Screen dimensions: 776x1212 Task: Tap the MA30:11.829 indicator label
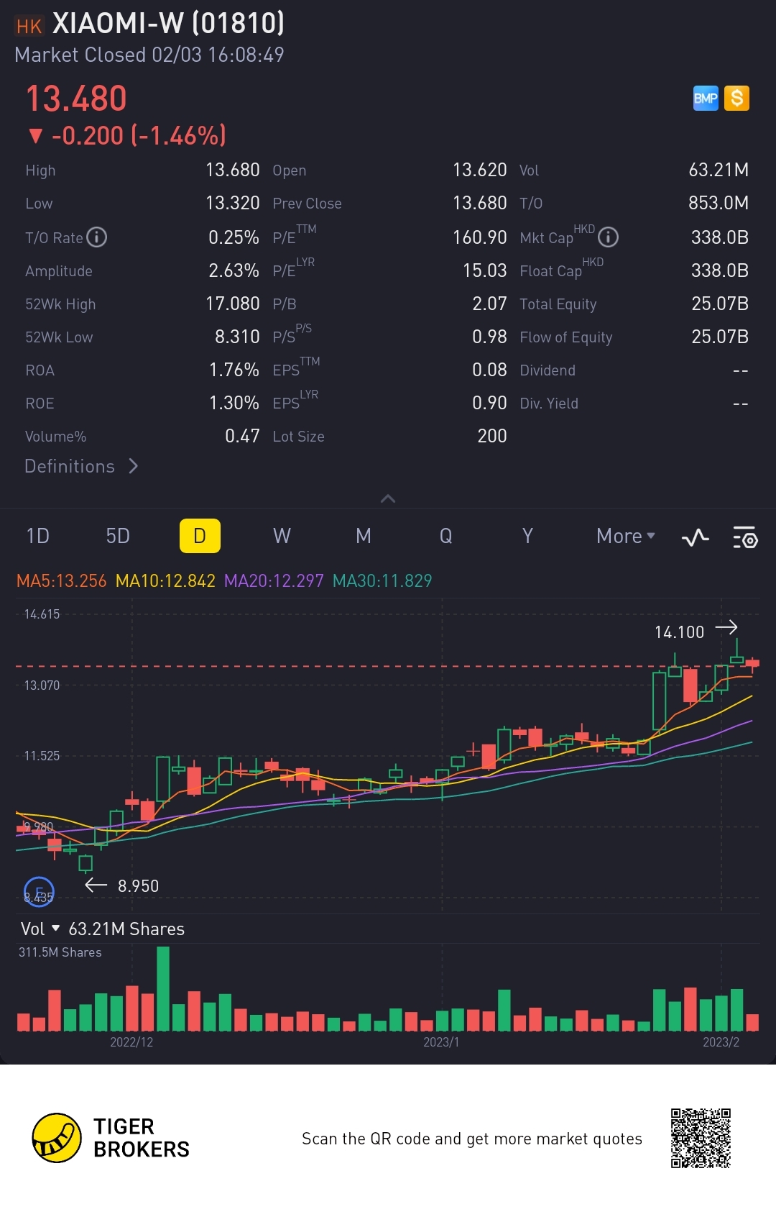[x=382, y=580]
